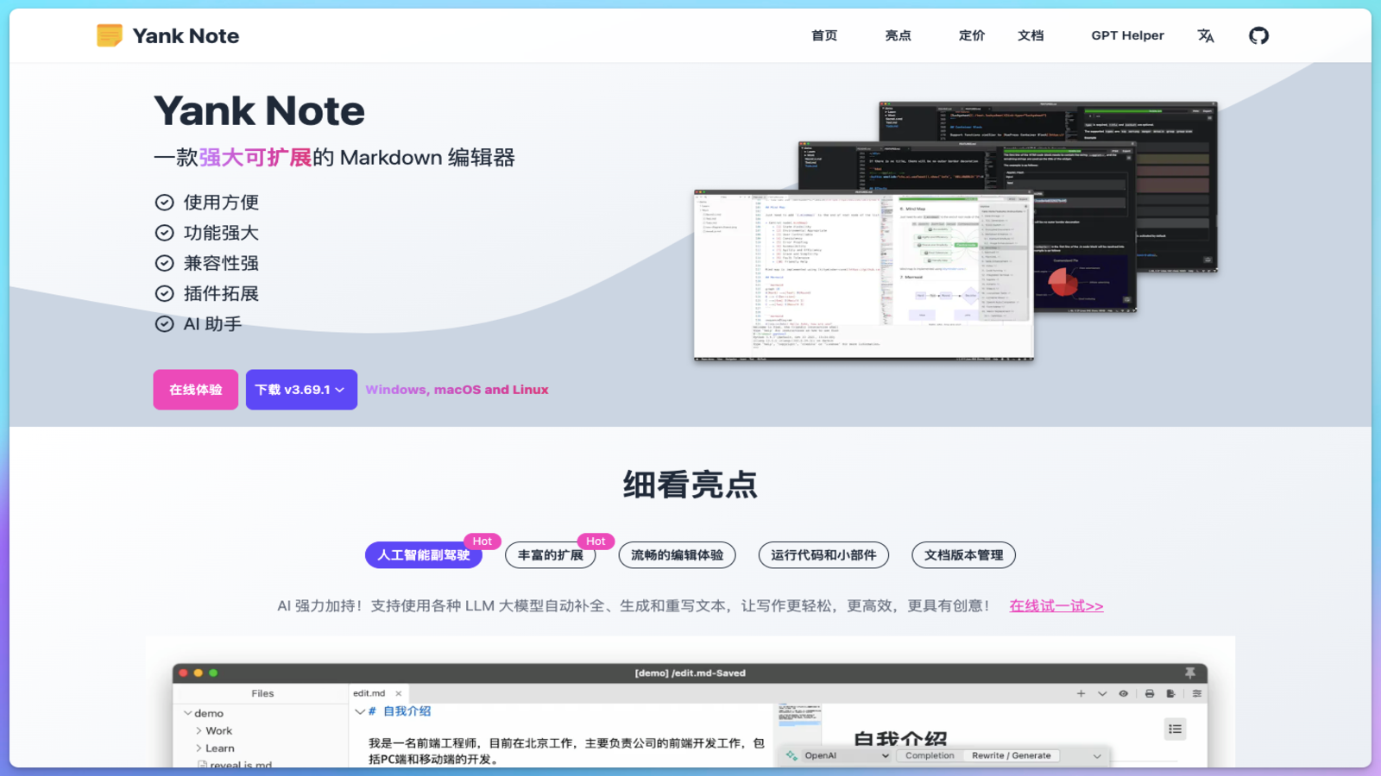This screenshot has height=776, width=1381.
Task: Click the 兼容性强 feature item
Action: click(207, 263)
